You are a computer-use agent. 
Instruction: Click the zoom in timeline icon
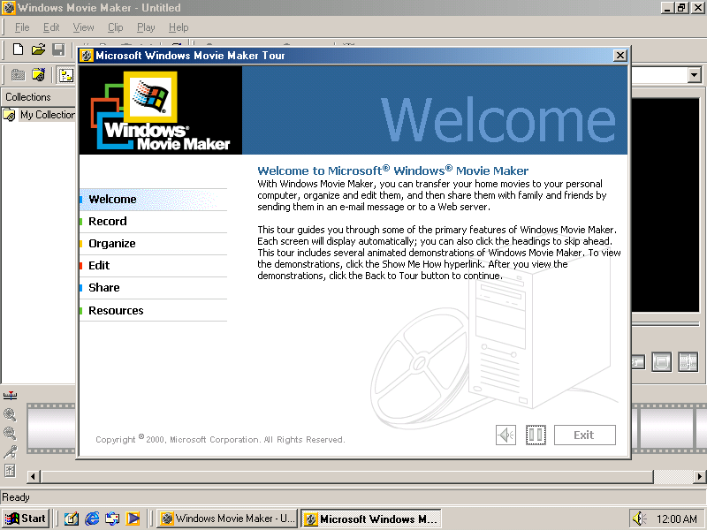[10, 414]
